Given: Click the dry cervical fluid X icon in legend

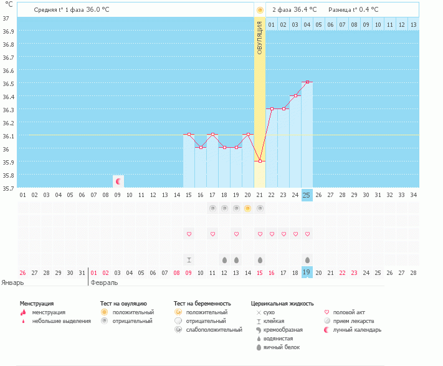Looking at the screenshot, I should (259, 312).
